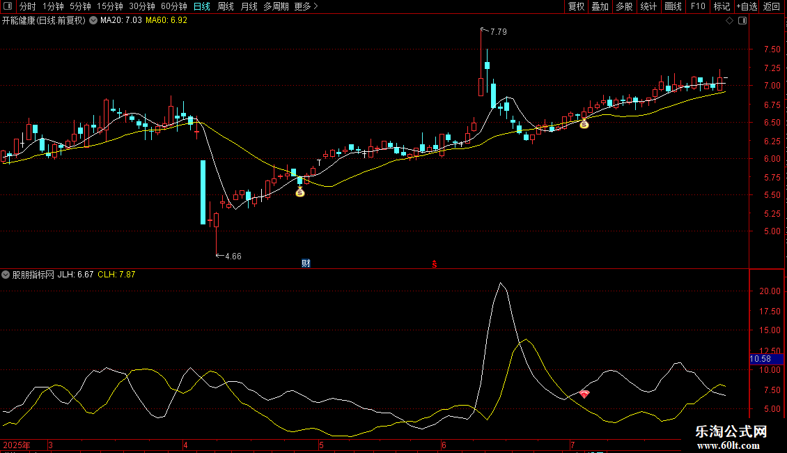787x453 pixels.
Task: Select the 1分钟 period
Action: click(x=53, y=6)
